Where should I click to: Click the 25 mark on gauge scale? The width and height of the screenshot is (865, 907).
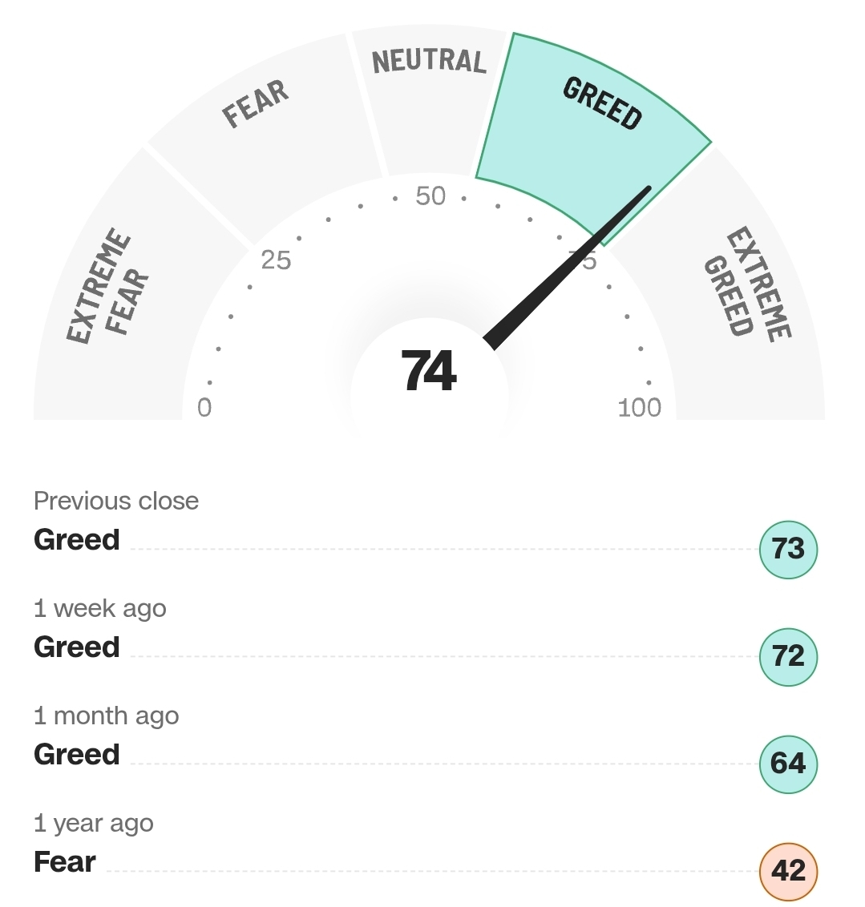(276, 260)
